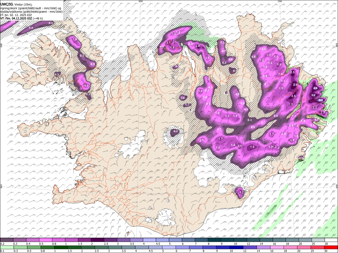The width and height of the screenshot is (338, 253).
Task: Select the 15W longitude label
Action: pos(279,1)
